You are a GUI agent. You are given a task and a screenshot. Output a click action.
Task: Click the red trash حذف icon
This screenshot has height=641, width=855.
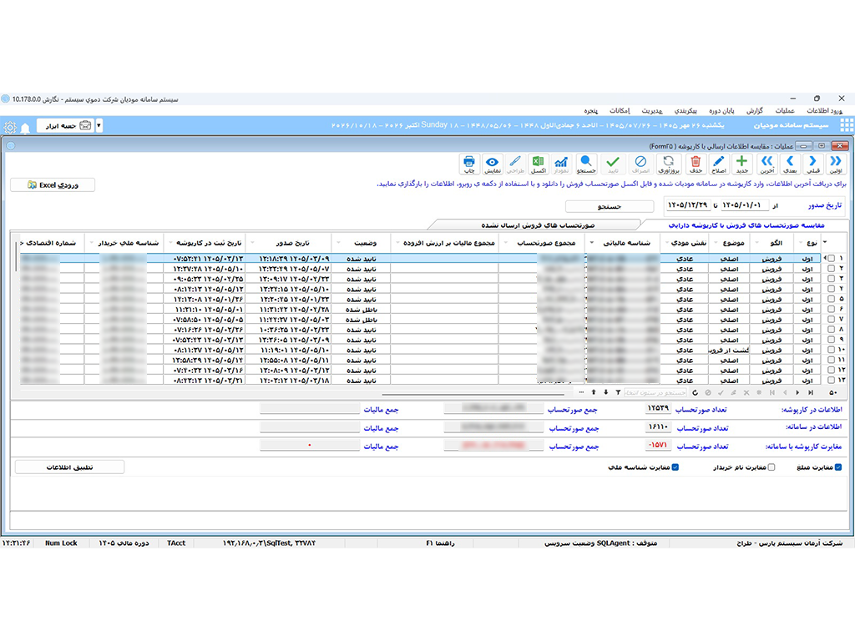tap(696, 164)
